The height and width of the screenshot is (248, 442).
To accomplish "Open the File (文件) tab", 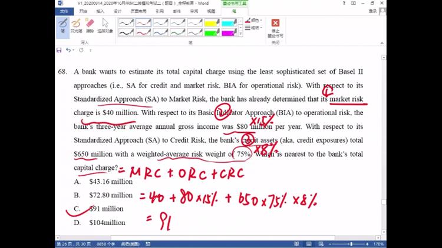I will 64,11.
